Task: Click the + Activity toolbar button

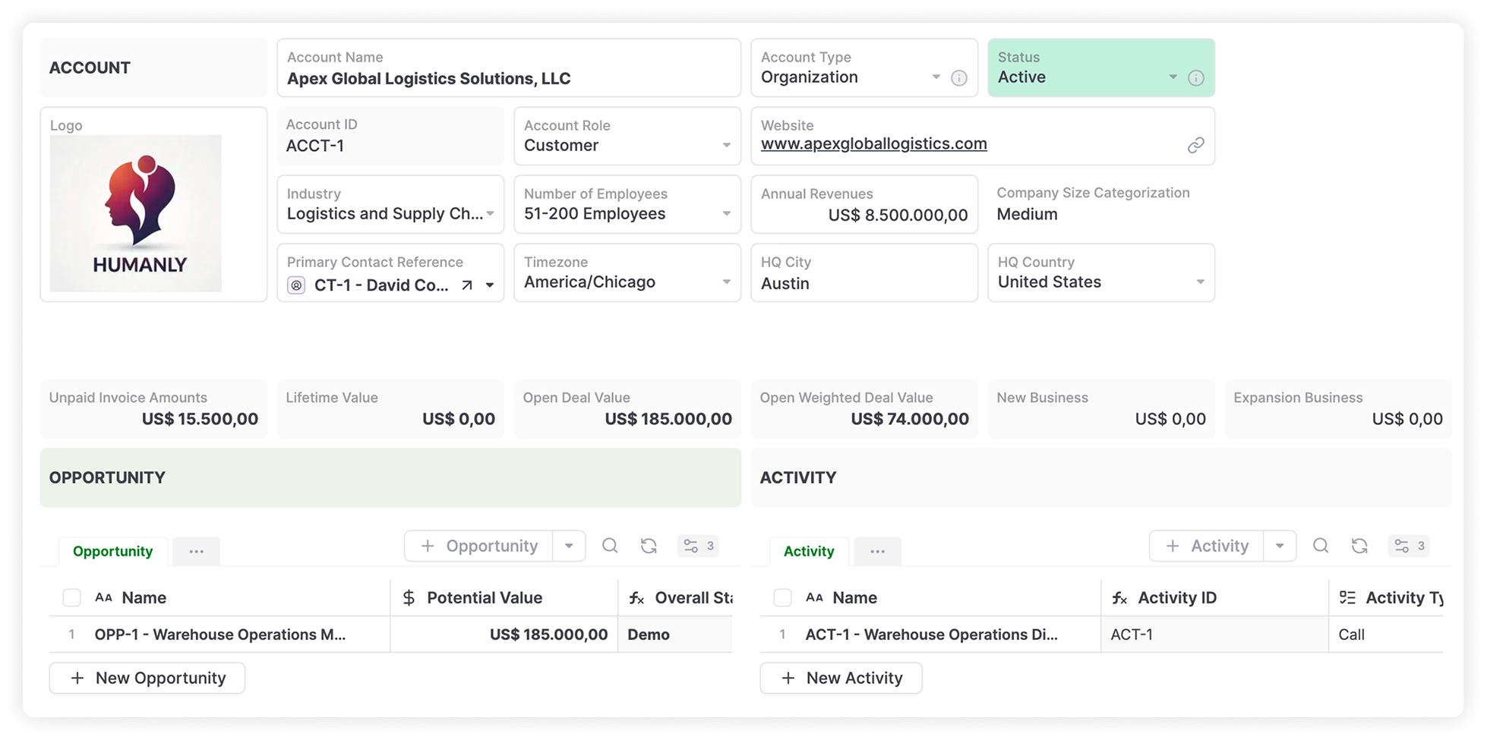Action: [x=1207, y=546]
